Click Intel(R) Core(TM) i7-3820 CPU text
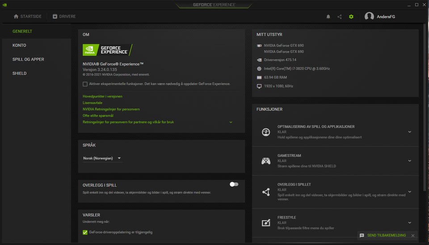This screenshot has height=245, width=429. tap(297, 69)
